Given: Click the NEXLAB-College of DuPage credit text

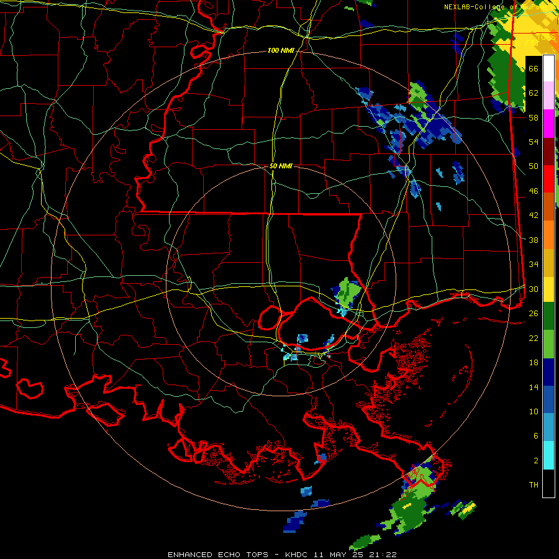Looking at the screenshot, I should click(x=499, y=7).
